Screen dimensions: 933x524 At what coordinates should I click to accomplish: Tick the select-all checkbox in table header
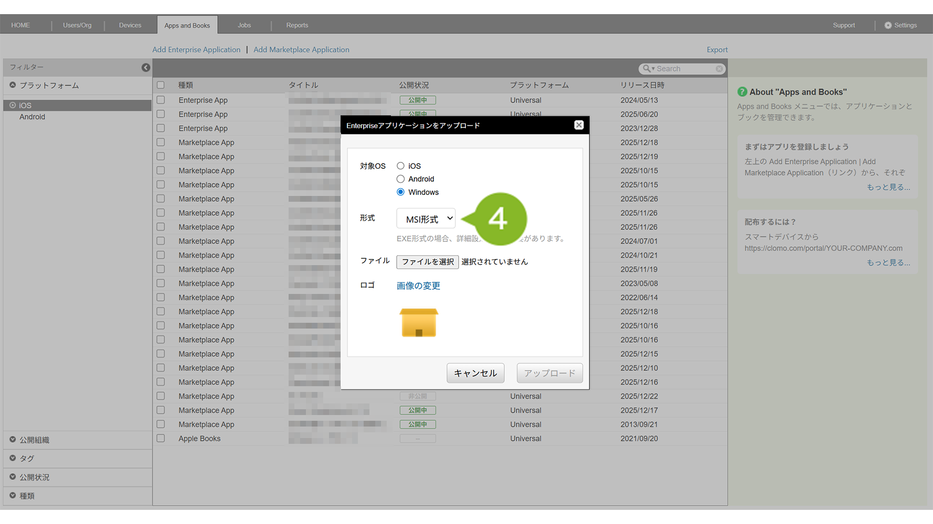click(x=161, y=85)
